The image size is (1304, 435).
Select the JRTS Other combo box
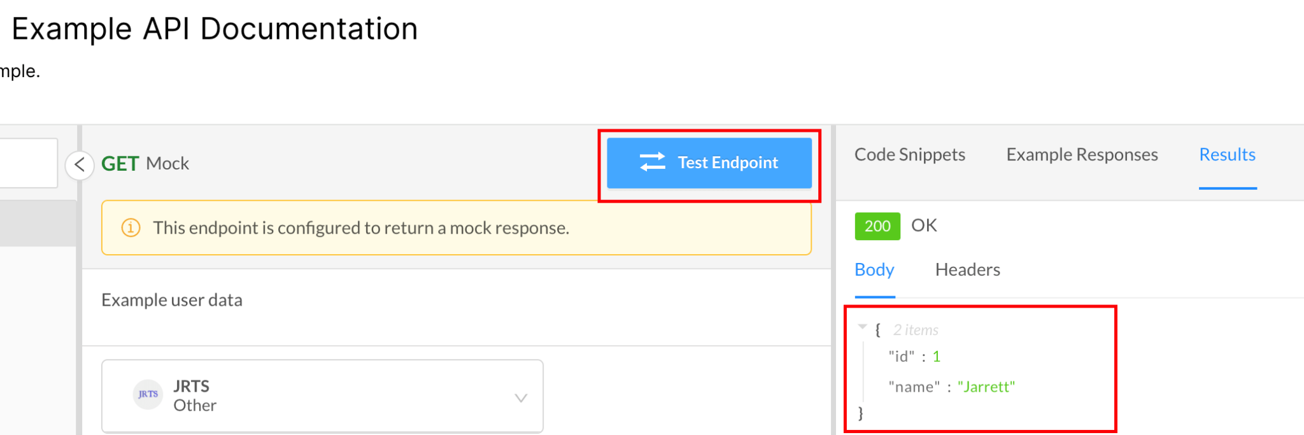point(322,396)
